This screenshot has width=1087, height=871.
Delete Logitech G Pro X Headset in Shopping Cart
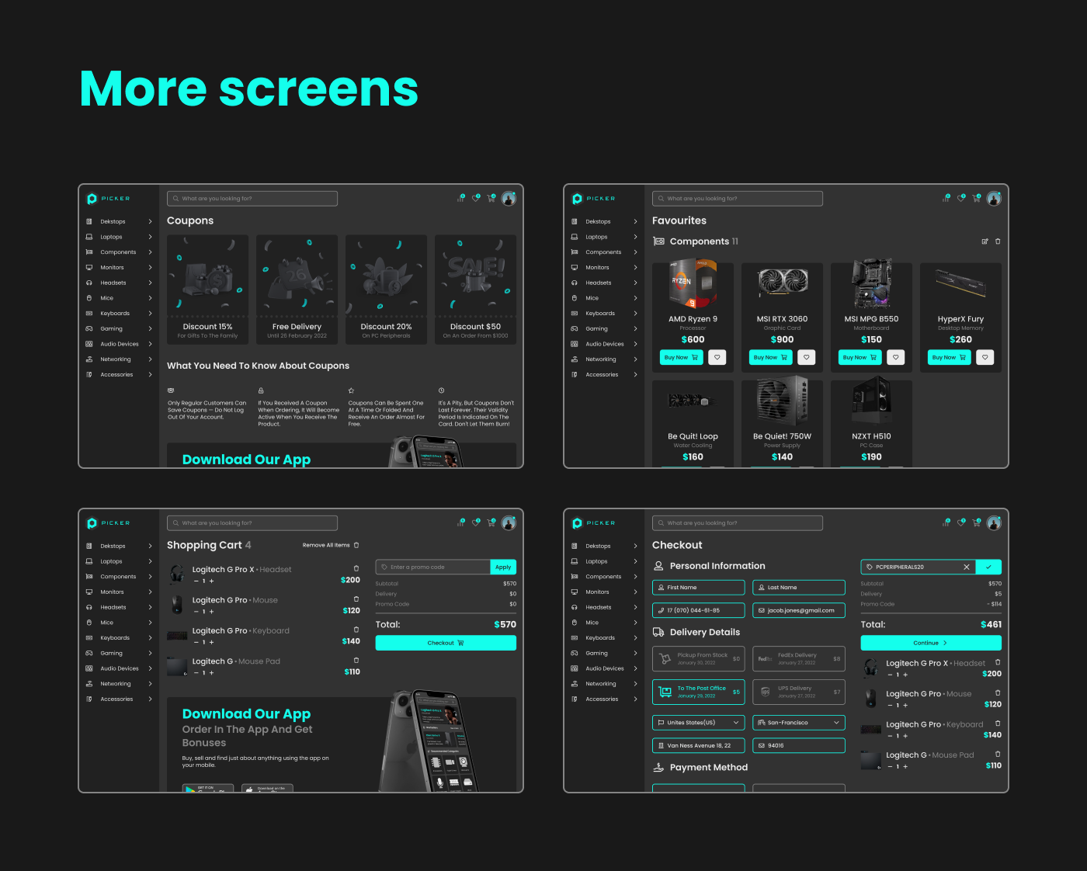(356, 569)
